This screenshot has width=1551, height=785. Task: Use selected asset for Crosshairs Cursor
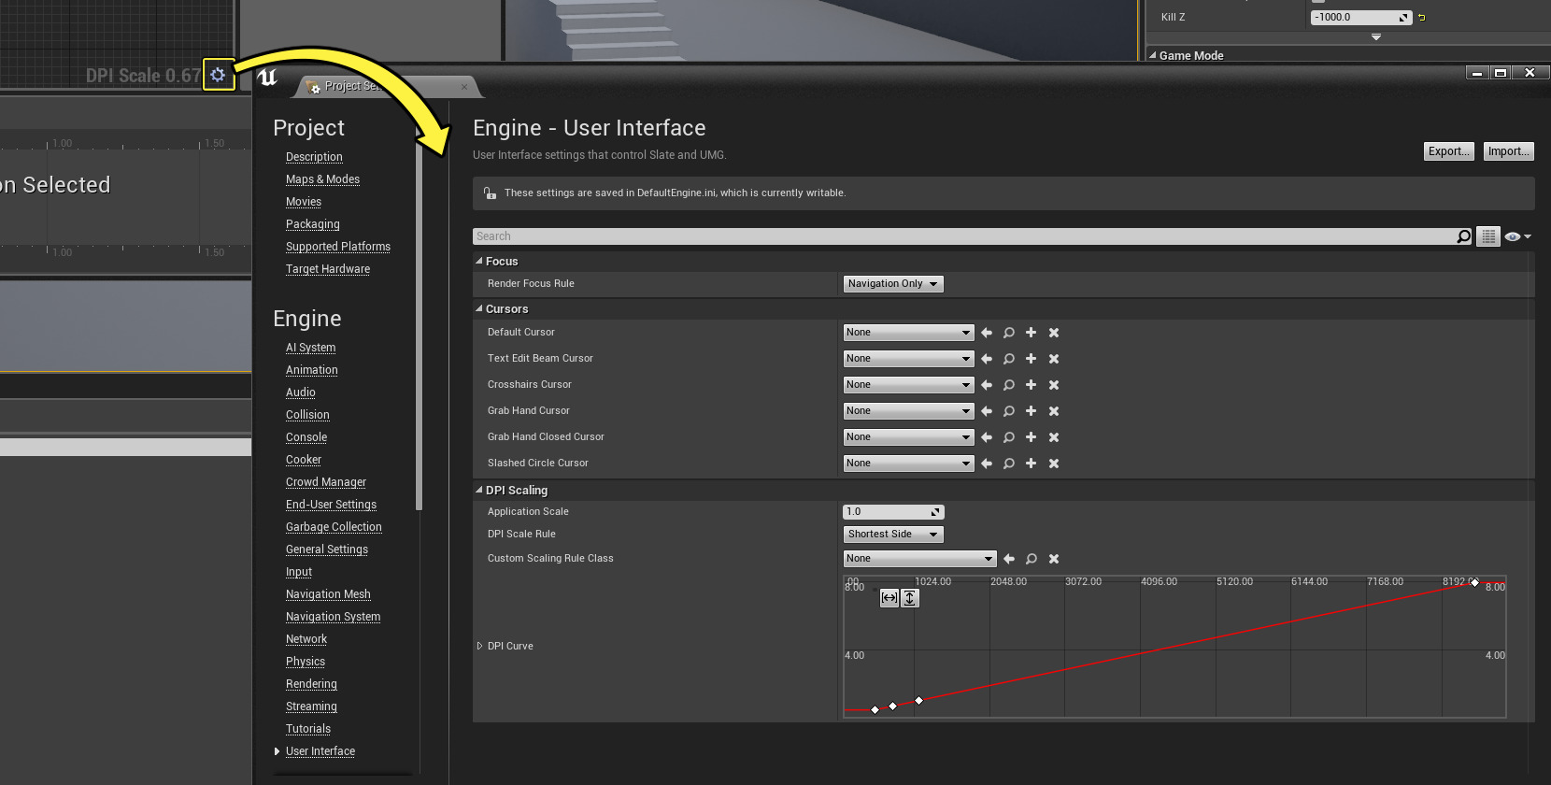[987, 385]
